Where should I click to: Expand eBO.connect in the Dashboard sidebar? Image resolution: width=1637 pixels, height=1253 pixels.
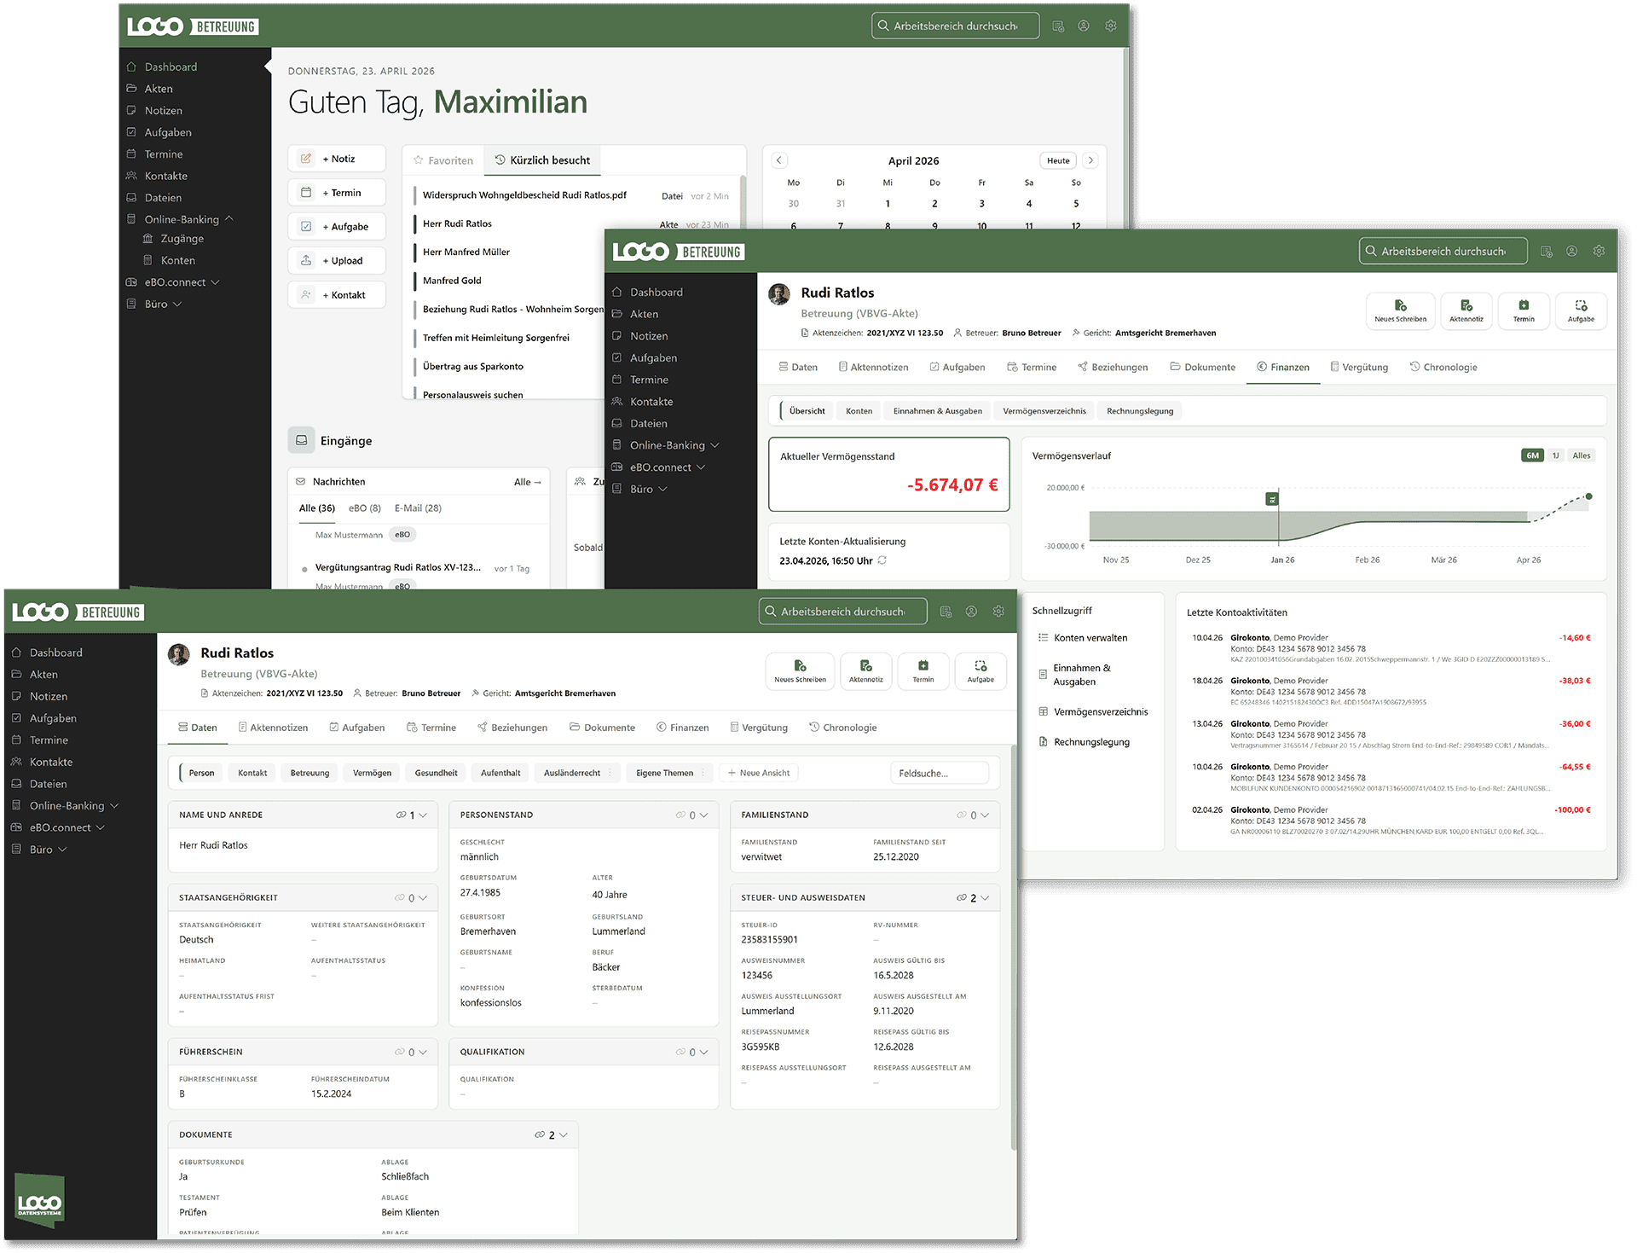pos(215,282)
